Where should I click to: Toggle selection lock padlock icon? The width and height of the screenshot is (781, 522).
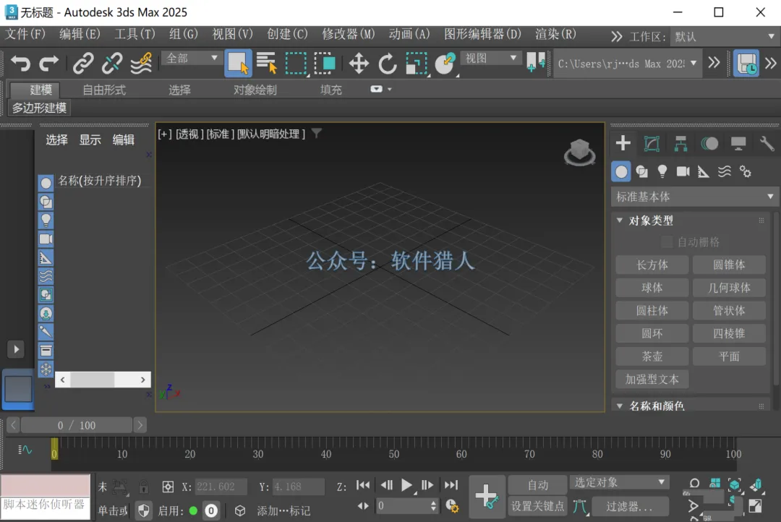[143, 486]
